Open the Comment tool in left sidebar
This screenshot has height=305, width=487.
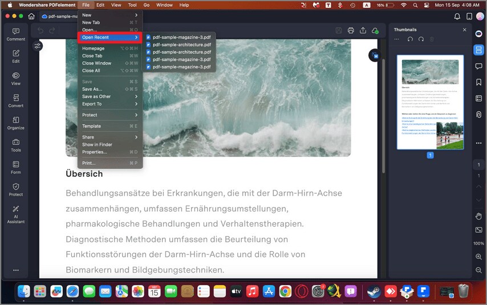click(x=16, y=34)
